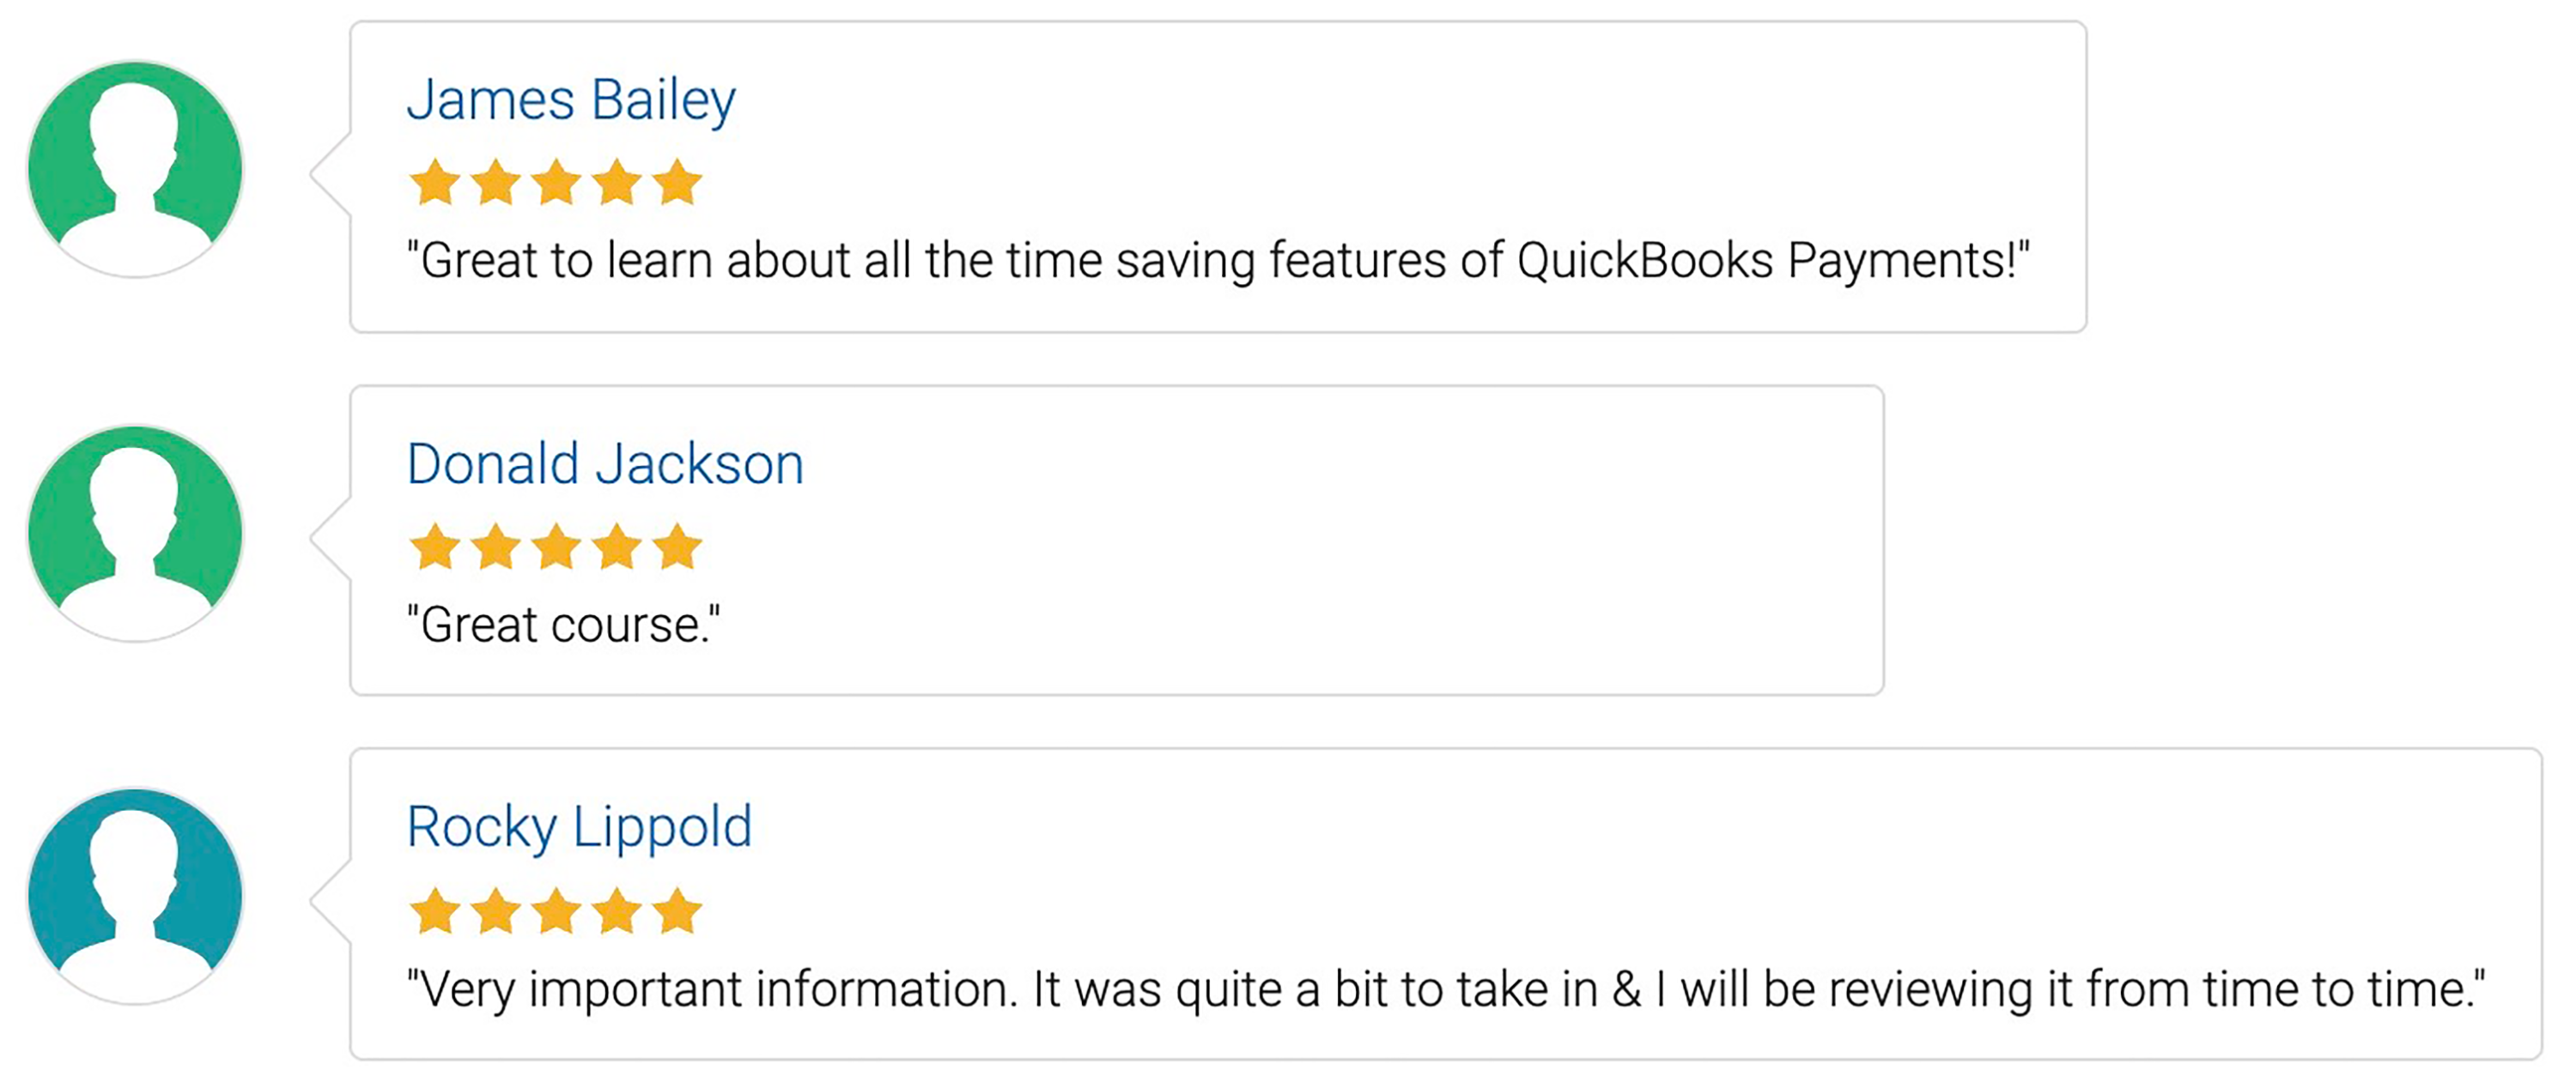
Task: Click the first star in Rocky Lippold's rating
Action: click(x=435, y=910)
